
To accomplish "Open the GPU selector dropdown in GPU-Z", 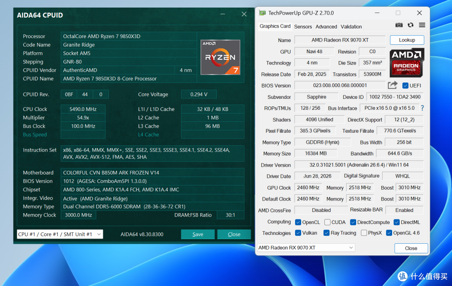I will (306, 247).
